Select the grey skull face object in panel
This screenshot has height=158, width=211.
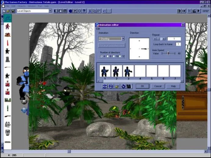point(8,133)
